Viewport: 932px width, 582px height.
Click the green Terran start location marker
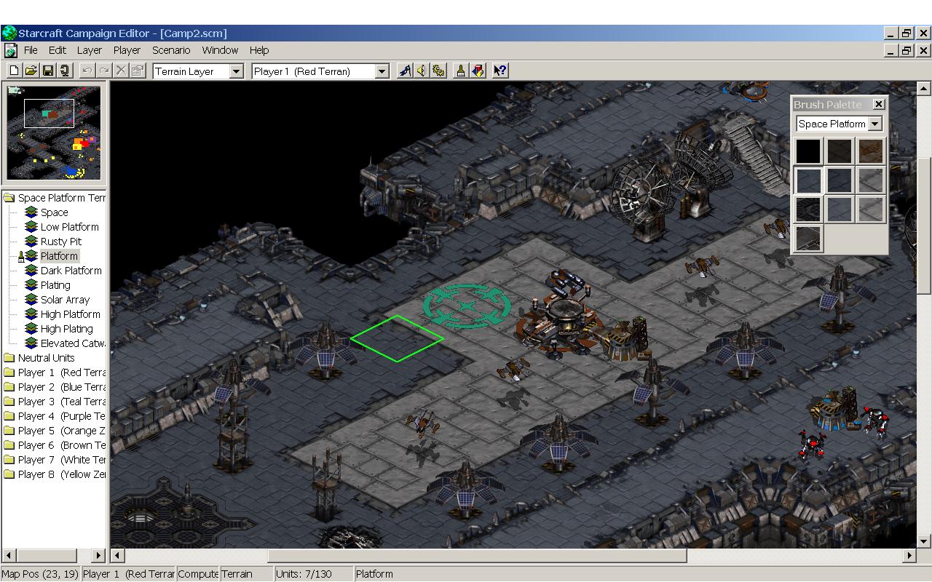click(x=467, y=306)
